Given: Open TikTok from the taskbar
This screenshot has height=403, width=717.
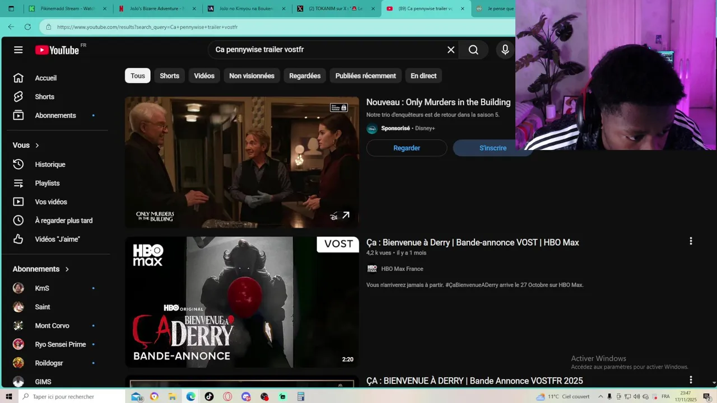Looking at the screenshot, I should click(209, 396).
